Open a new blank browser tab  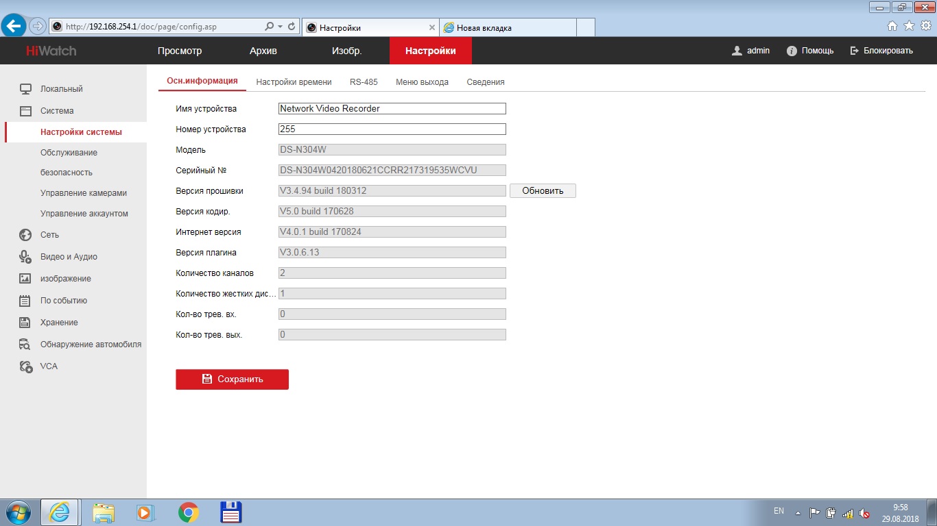point(586,27)
